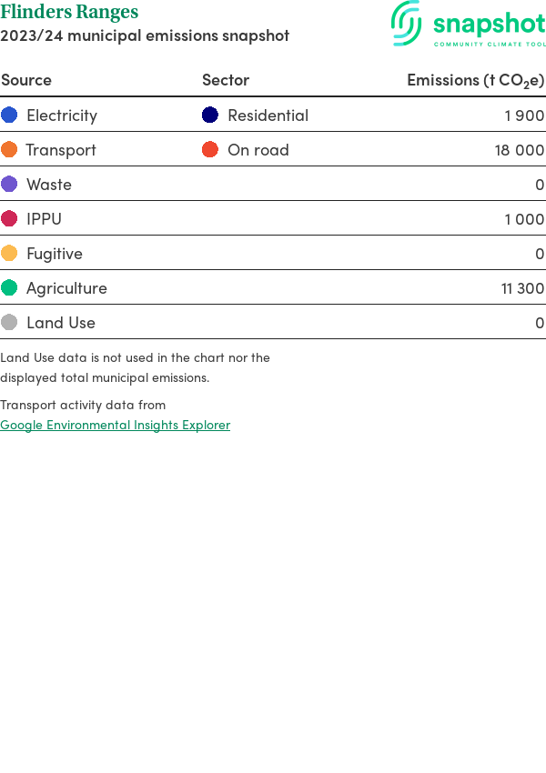The width and height of the screenshot is (546, 773).
Task: Click the yellow Fugitive source dot
Action: pyautogui.click(x=9, y=253)
